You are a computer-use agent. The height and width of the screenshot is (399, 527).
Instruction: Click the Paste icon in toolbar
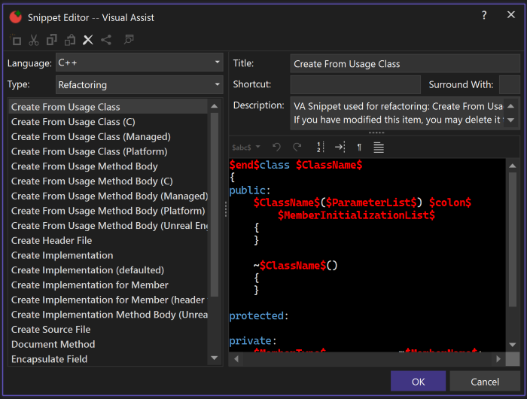(70, 41)
